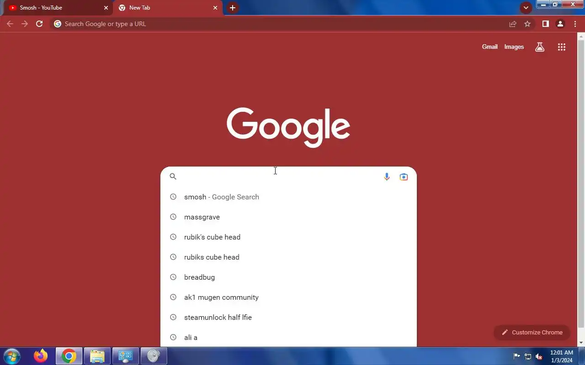The width and height of the screenshot is (585, 365).
Task: Select the 'breadbug' suggestion
Action: (288, 277)
